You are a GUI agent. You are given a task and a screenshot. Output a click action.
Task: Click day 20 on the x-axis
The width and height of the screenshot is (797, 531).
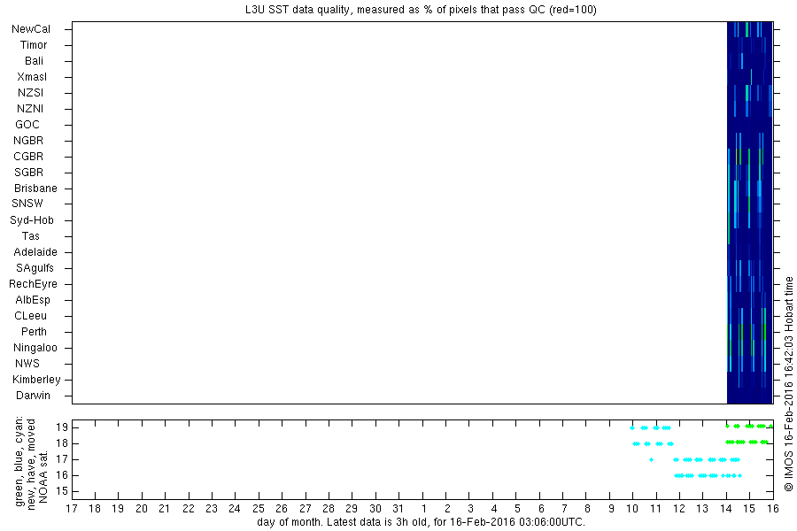point(142,509)
